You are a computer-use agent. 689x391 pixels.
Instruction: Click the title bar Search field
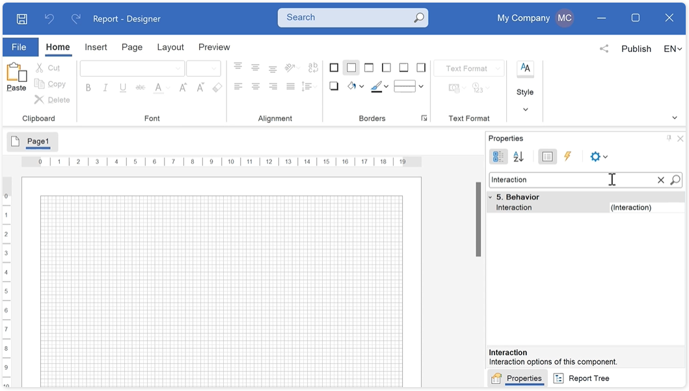(353, 18)
